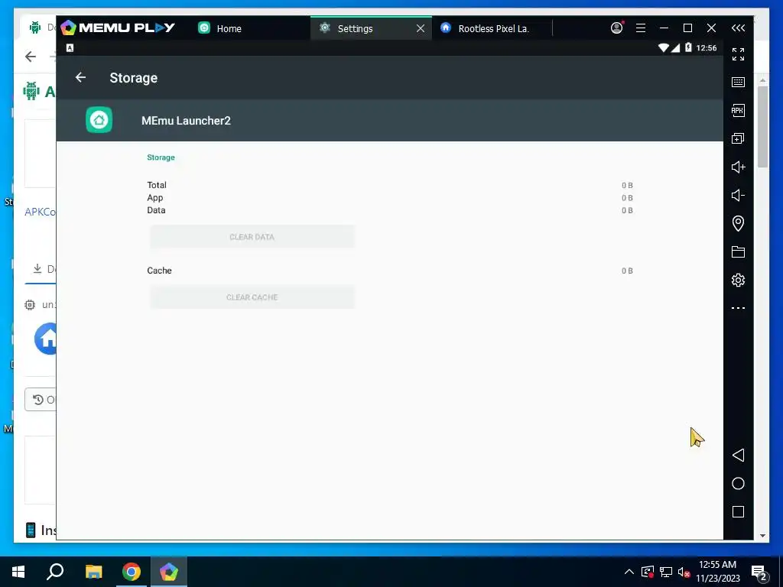The image size is (783, 587).
Task: Open the MEmu hamburger menu
Action: (641, 28)
